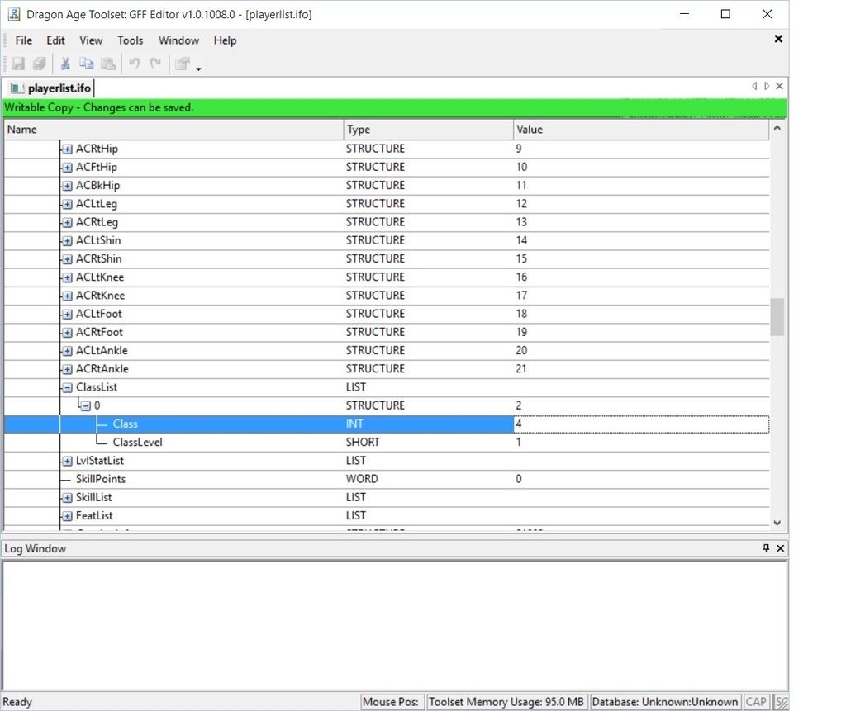Select the ClassLevel row
Screen dimensions: 846x711
(x=137, y=443)
